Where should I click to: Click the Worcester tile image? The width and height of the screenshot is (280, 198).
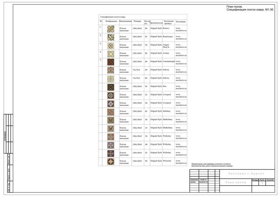click(111, 162)
